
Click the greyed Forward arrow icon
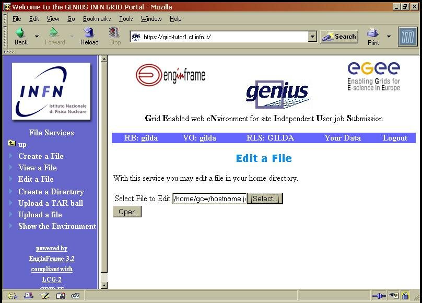tap(54, 33)
